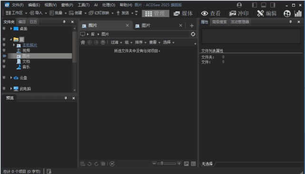Image resolution: width=305 pixels, height=174 pixels.
Task: Add a new folder tab
Action: click(x=192, y=26)
